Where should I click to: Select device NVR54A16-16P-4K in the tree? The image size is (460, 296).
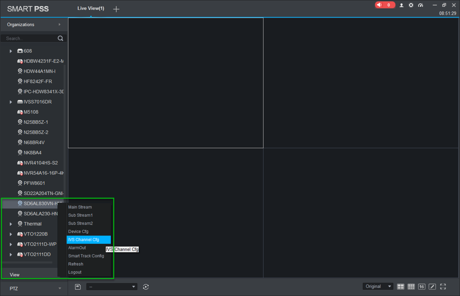(x=44, y=173)
